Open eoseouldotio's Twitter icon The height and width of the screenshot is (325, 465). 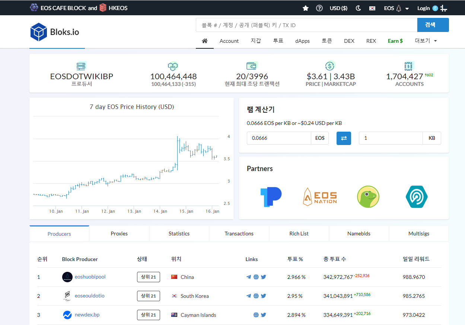pyautogui.click(x=264, y=296)
